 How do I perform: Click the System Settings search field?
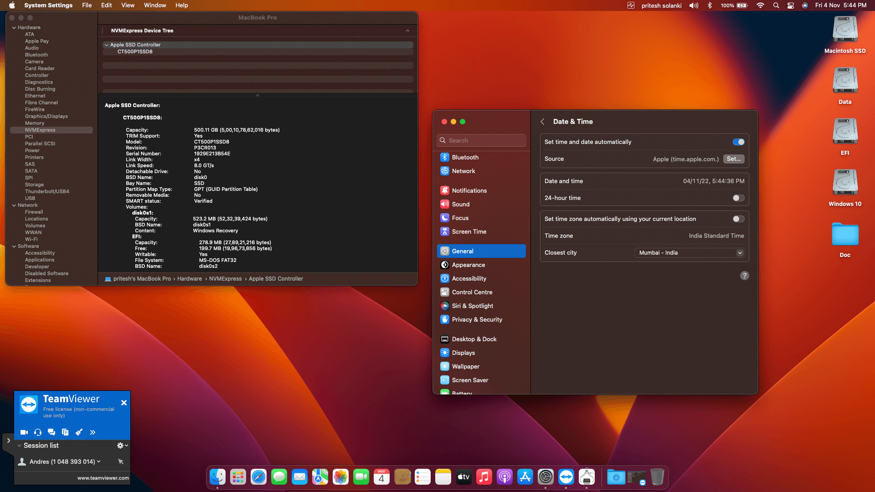(481, 140)
